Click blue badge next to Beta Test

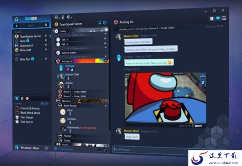click(33, 59)
